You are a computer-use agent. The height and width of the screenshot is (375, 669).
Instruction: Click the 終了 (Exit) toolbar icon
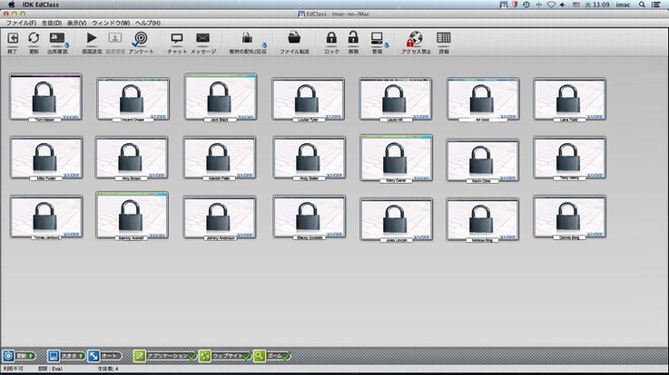click(13, 40)
